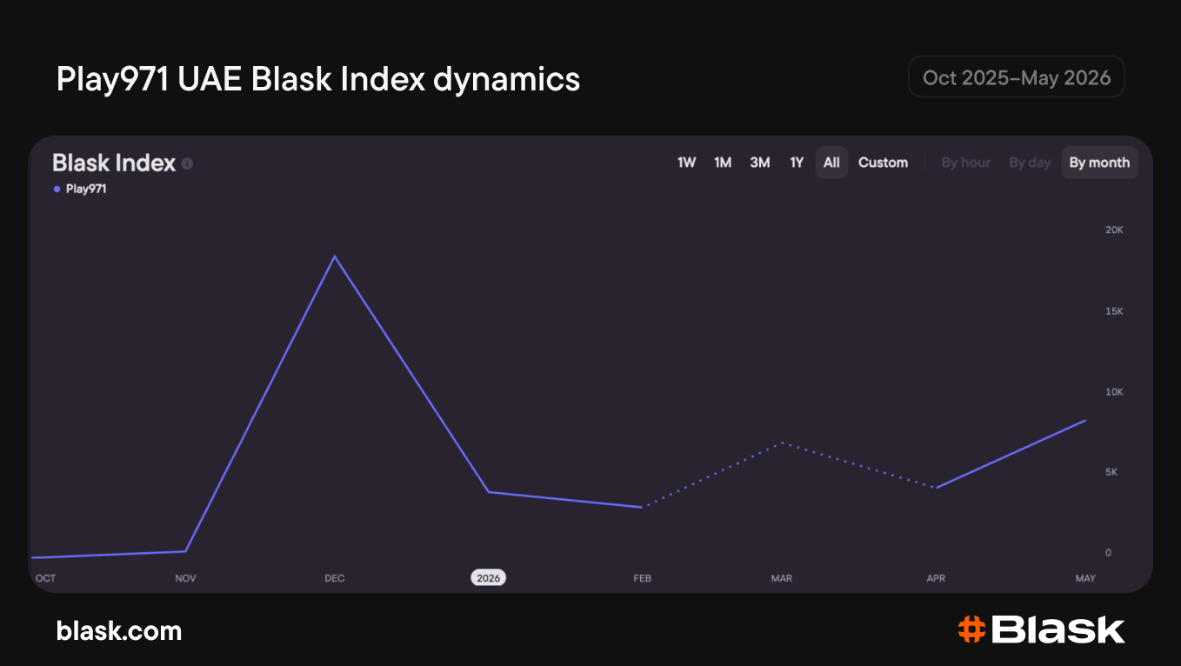The height and width of the screenshot is (666, 1181).
Task: Click the 10K y-axis value
Action: click(x=1114, y=392)
